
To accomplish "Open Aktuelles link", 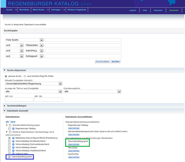I will click(x=158, y=10).
